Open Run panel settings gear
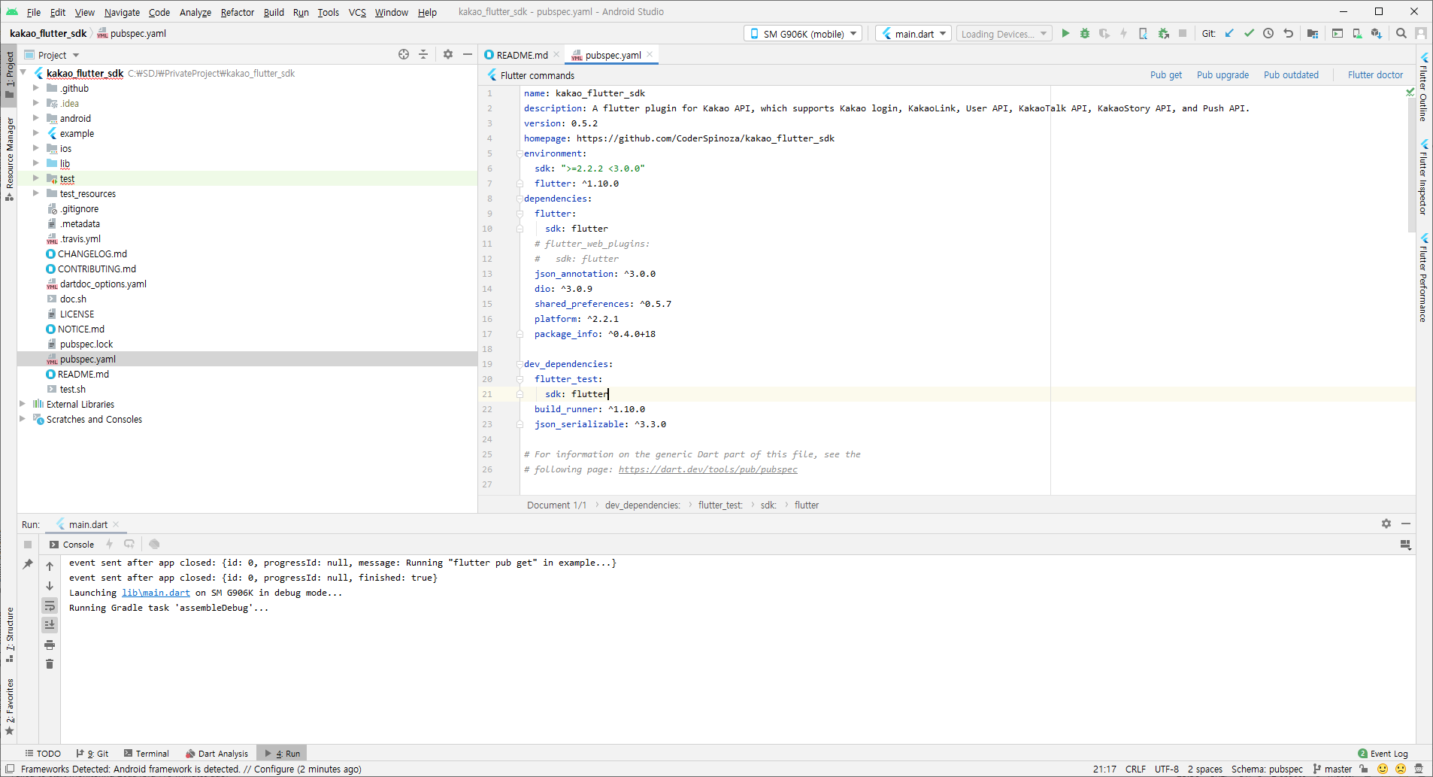 [x=1386, y=524]
